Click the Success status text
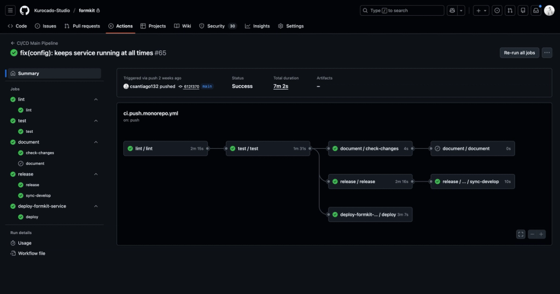Screen dimensions: 560x294 tap(242, 86)
